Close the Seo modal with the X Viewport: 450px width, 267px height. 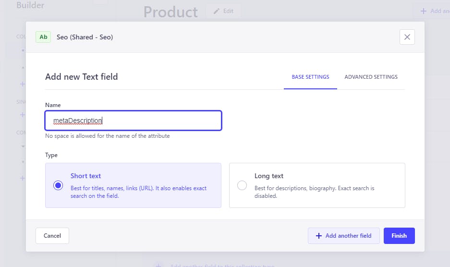[407, 37]
